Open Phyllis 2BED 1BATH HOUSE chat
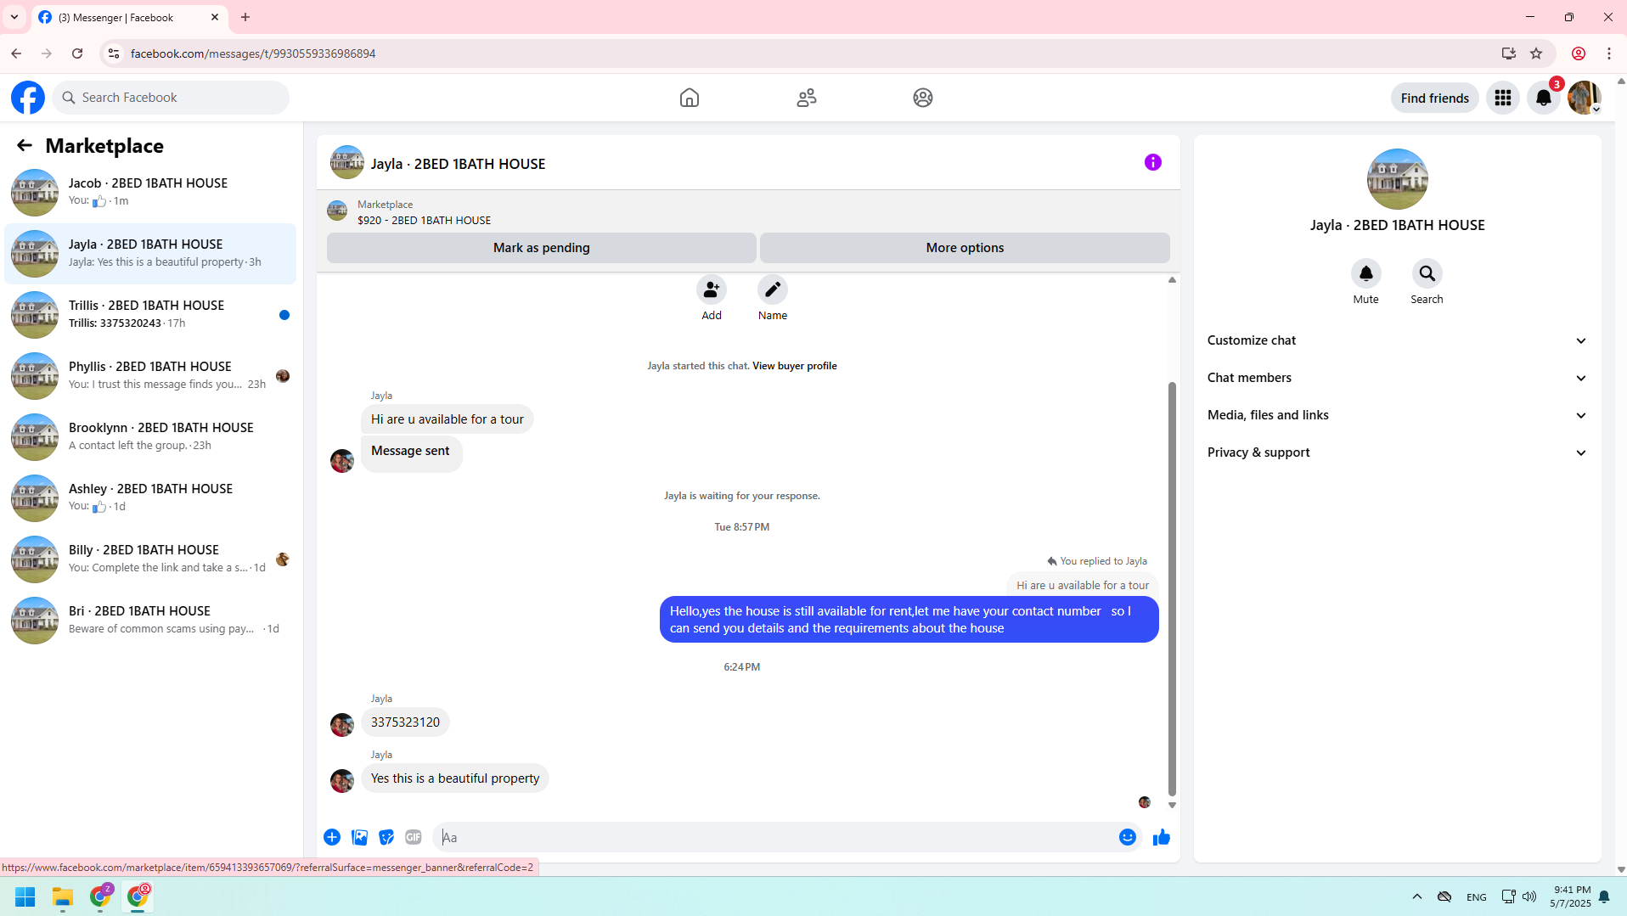Image resolution: width=1627 pixels, height=916 pixels. click(150, 376)
